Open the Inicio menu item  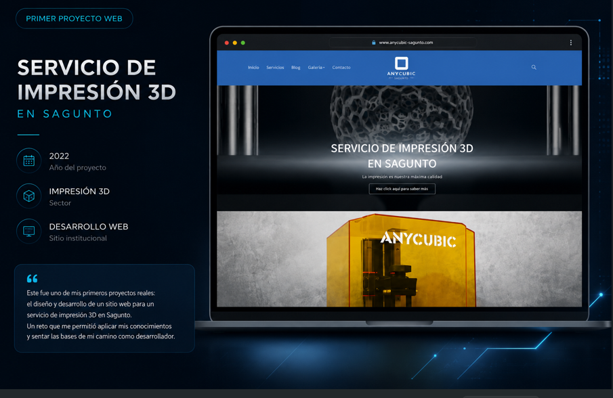253,68
